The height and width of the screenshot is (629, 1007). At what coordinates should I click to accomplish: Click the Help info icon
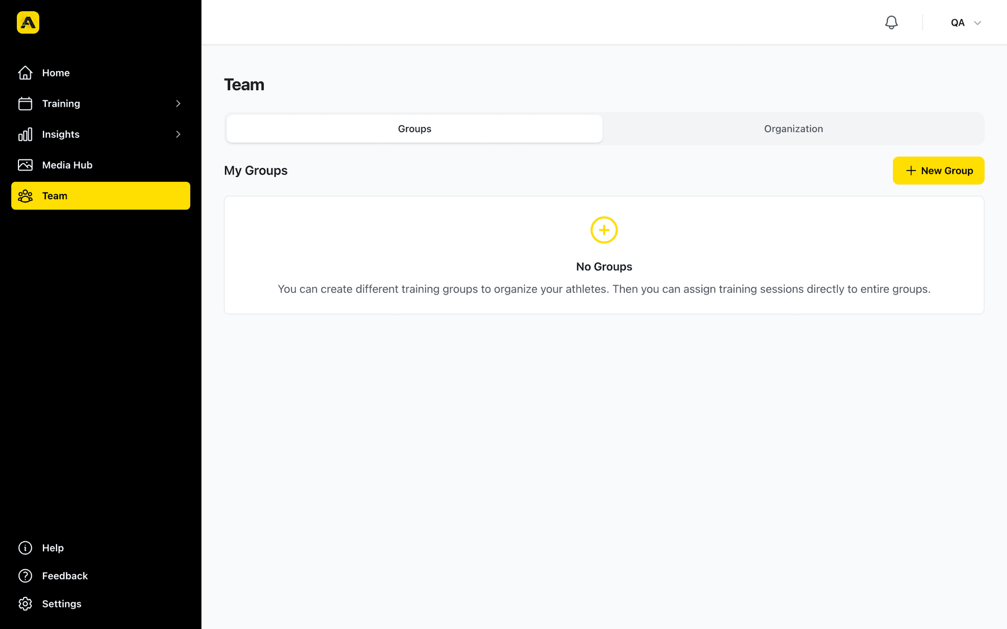tap(25, 548)
